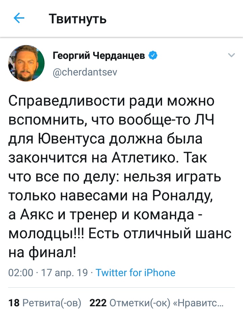
Task: Click the date 17 апр. 19
Action: click(64, 272)
